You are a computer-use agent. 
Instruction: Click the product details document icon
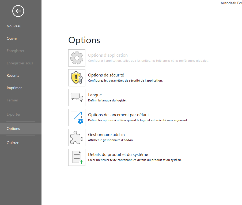coord(77,157)
